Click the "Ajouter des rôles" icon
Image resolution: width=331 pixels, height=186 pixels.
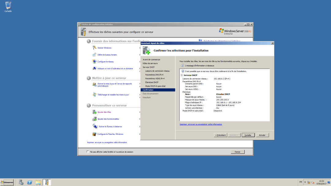(94, 112)
